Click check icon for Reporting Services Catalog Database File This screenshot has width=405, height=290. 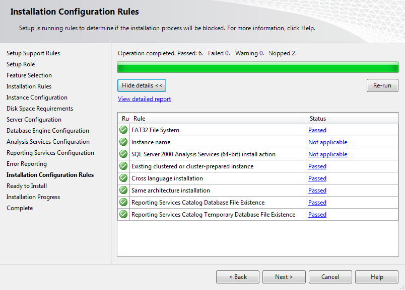[x=123, y=203]
